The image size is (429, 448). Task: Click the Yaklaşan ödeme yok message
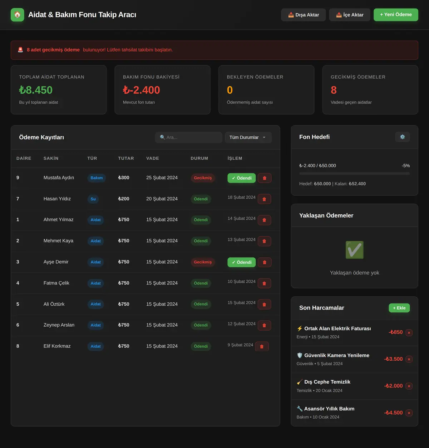point(355,273)
